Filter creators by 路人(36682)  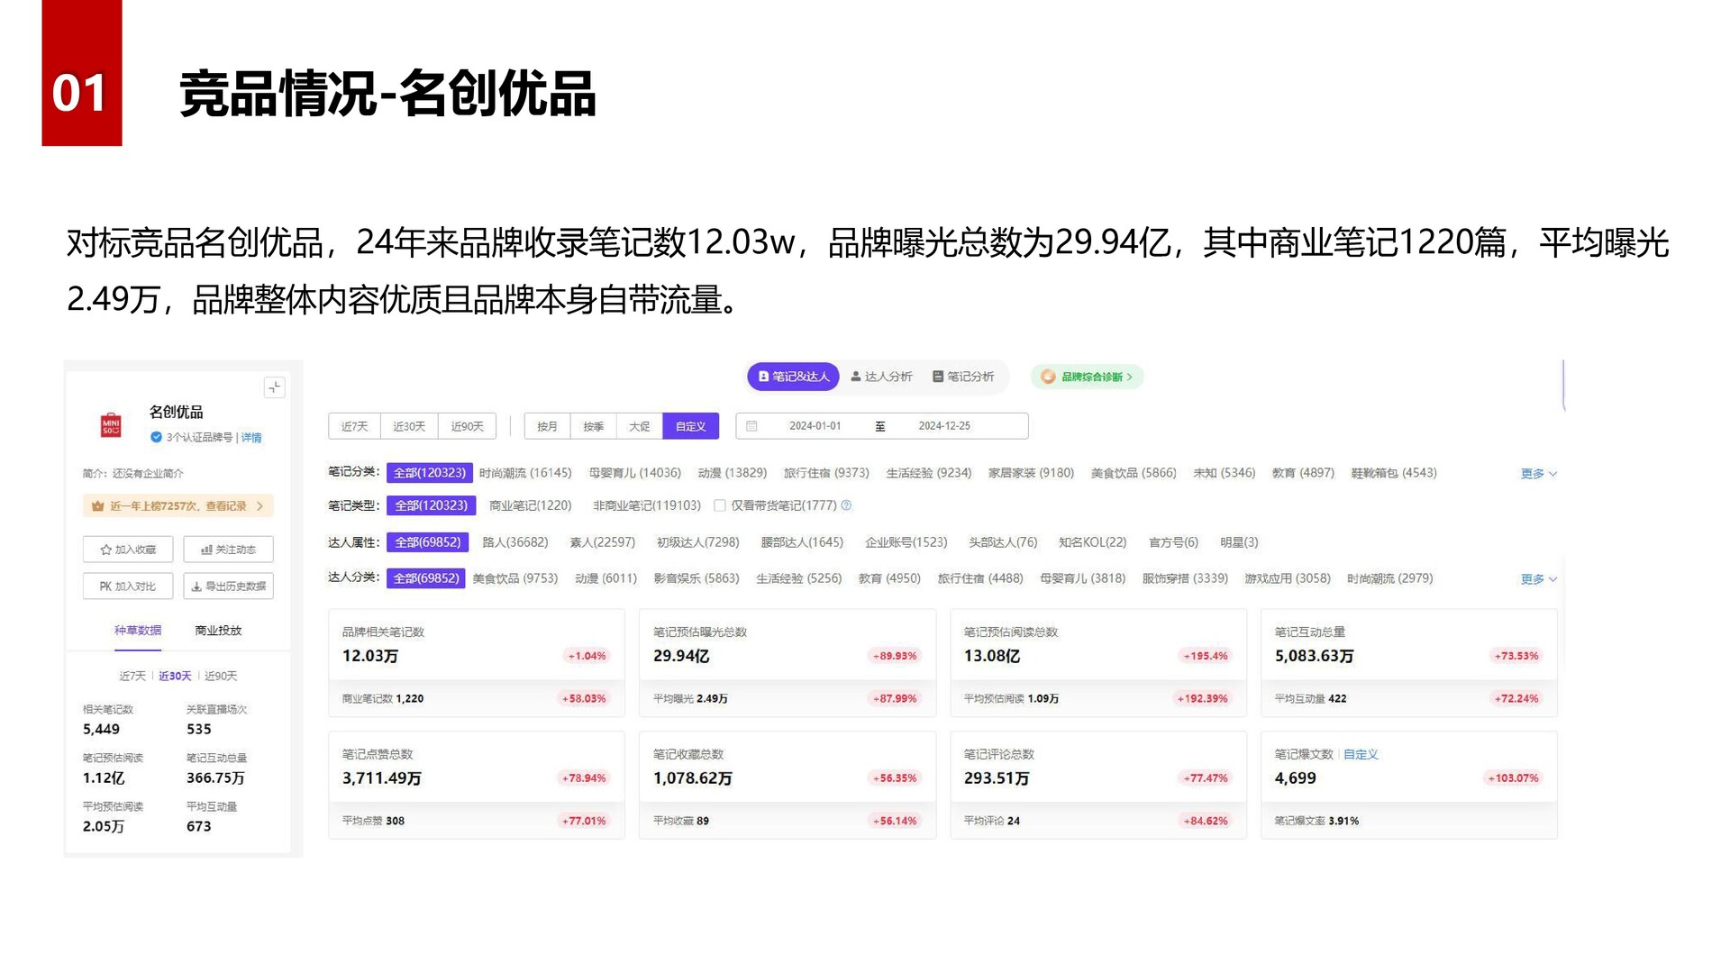(515, 542)
